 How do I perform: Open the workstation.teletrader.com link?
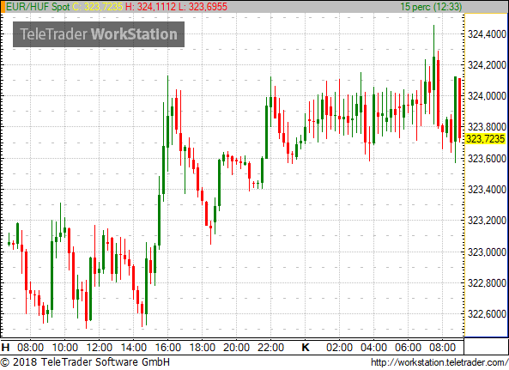click(439, 362)
